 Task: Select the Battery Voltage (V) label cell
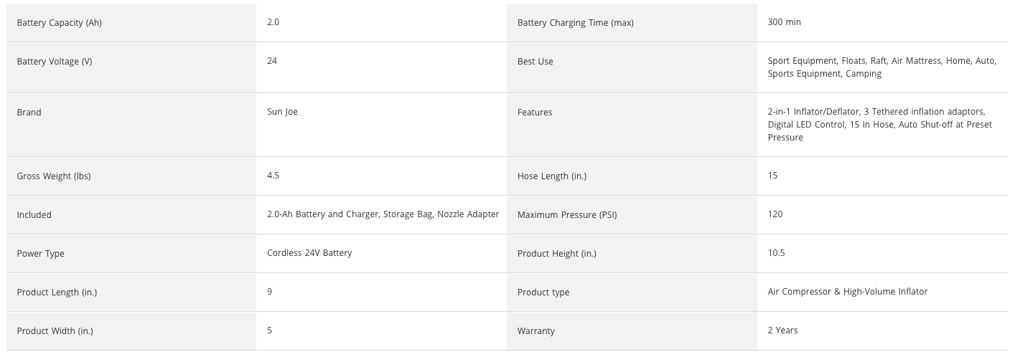[x=55, y=62]
